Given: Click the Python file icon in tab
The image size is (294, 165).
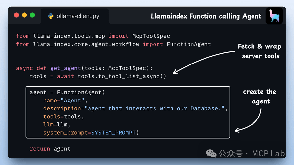Looking at the screenshot, I should [51, 16].
